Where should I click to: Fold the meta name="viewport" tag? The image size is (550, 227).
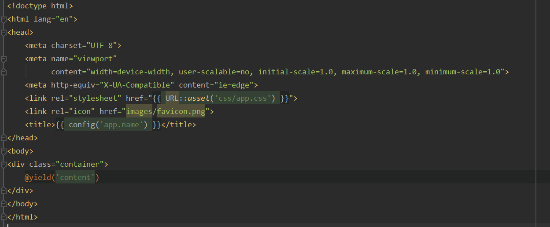(4, 59)
